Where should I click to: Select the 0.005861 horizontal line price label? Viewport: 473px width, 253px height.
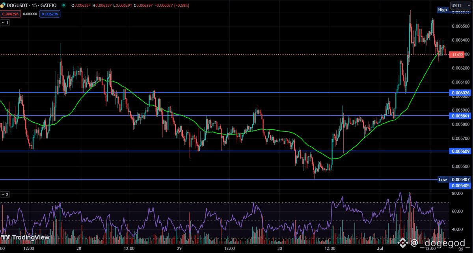tap(460, 116)
